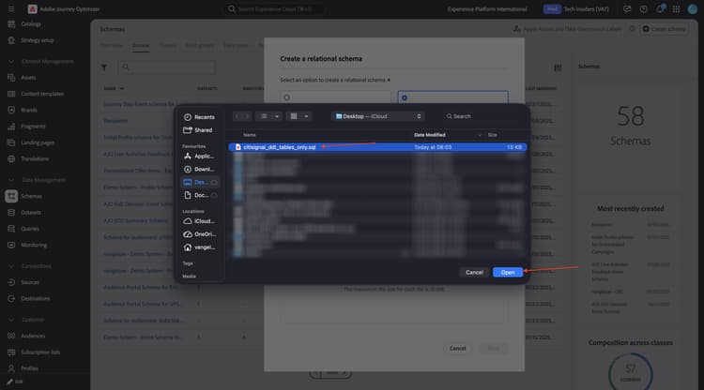Open the column settings icon above the table

click(558, 67)
